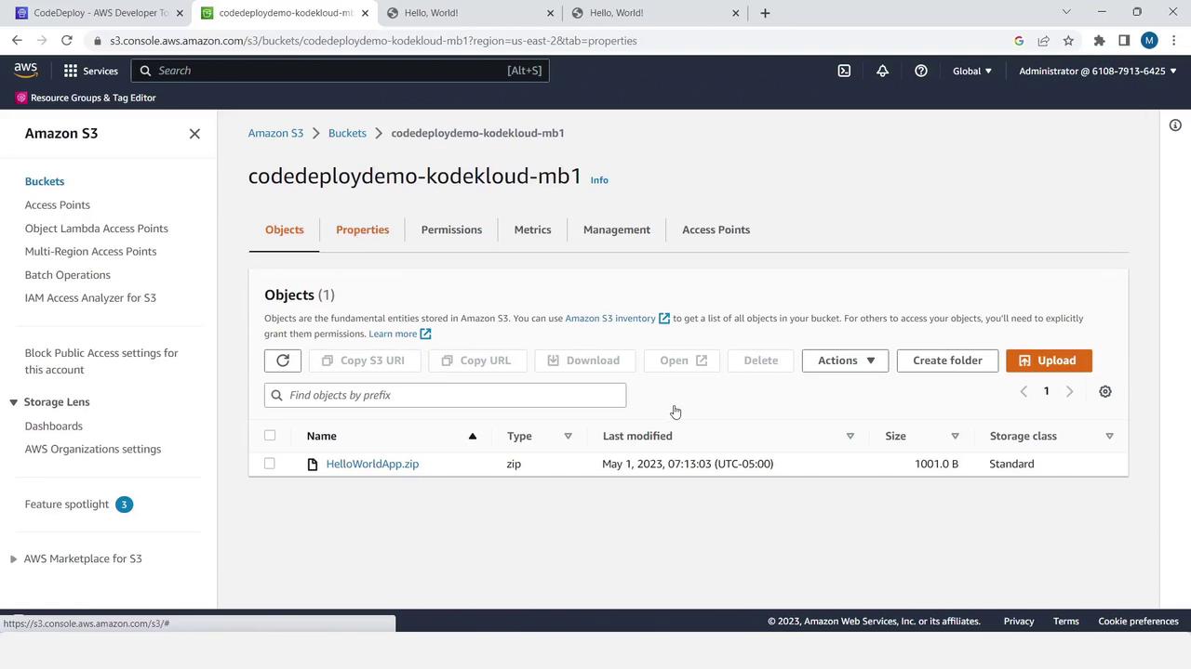Click the browser address bar URL
The image size is (1191, 669).
coord(373,41)
